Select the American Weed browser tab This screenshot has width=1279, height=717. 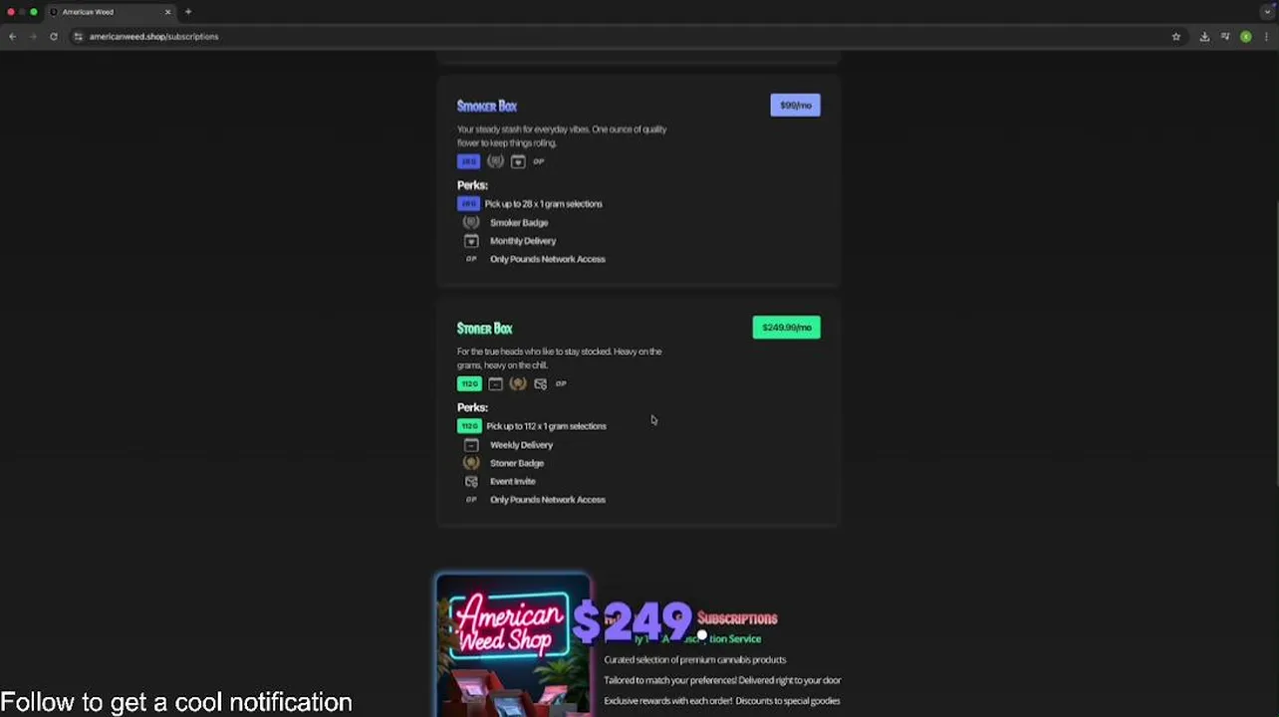(x=110, y=12)
